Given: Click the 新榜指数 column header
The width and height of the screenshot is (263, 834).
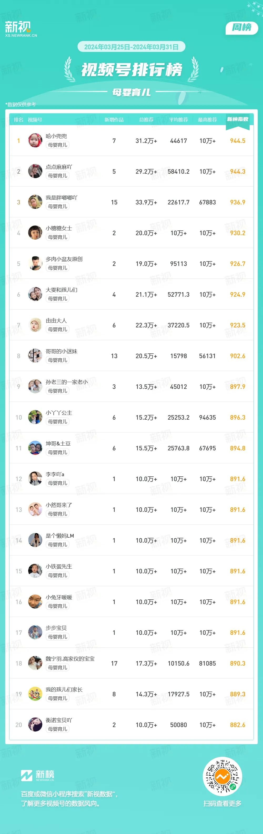Looking at the screenshot, I should (238, 120).
